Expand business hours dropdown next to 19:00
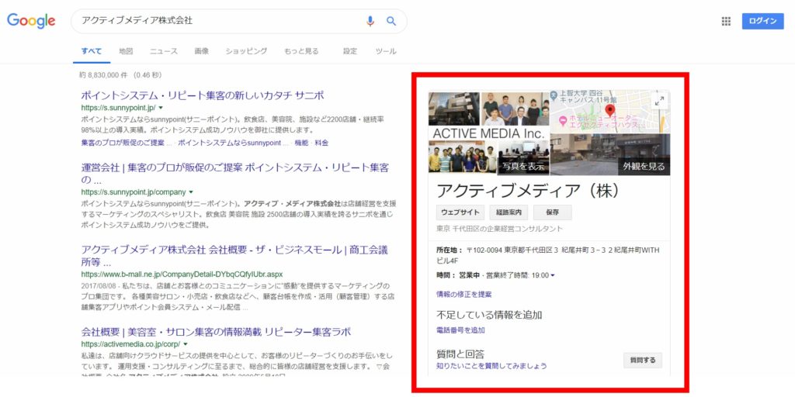The width and height of the screenshot is (795, 397). (x=553, y=275)
